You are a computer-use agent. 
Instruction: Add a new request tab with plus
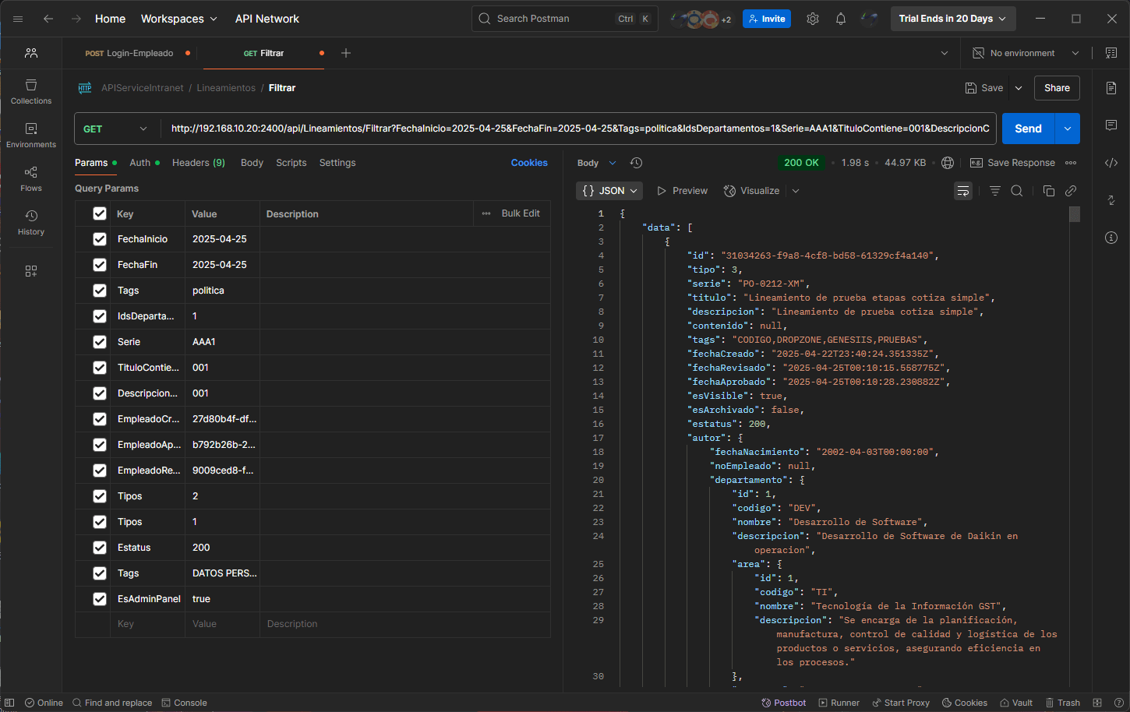coord(346,53)
